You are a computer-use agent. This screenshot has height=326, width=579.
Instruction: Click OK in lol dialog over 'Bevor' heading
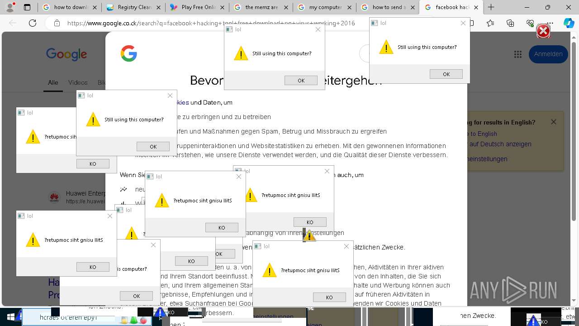tap(301, 81)
